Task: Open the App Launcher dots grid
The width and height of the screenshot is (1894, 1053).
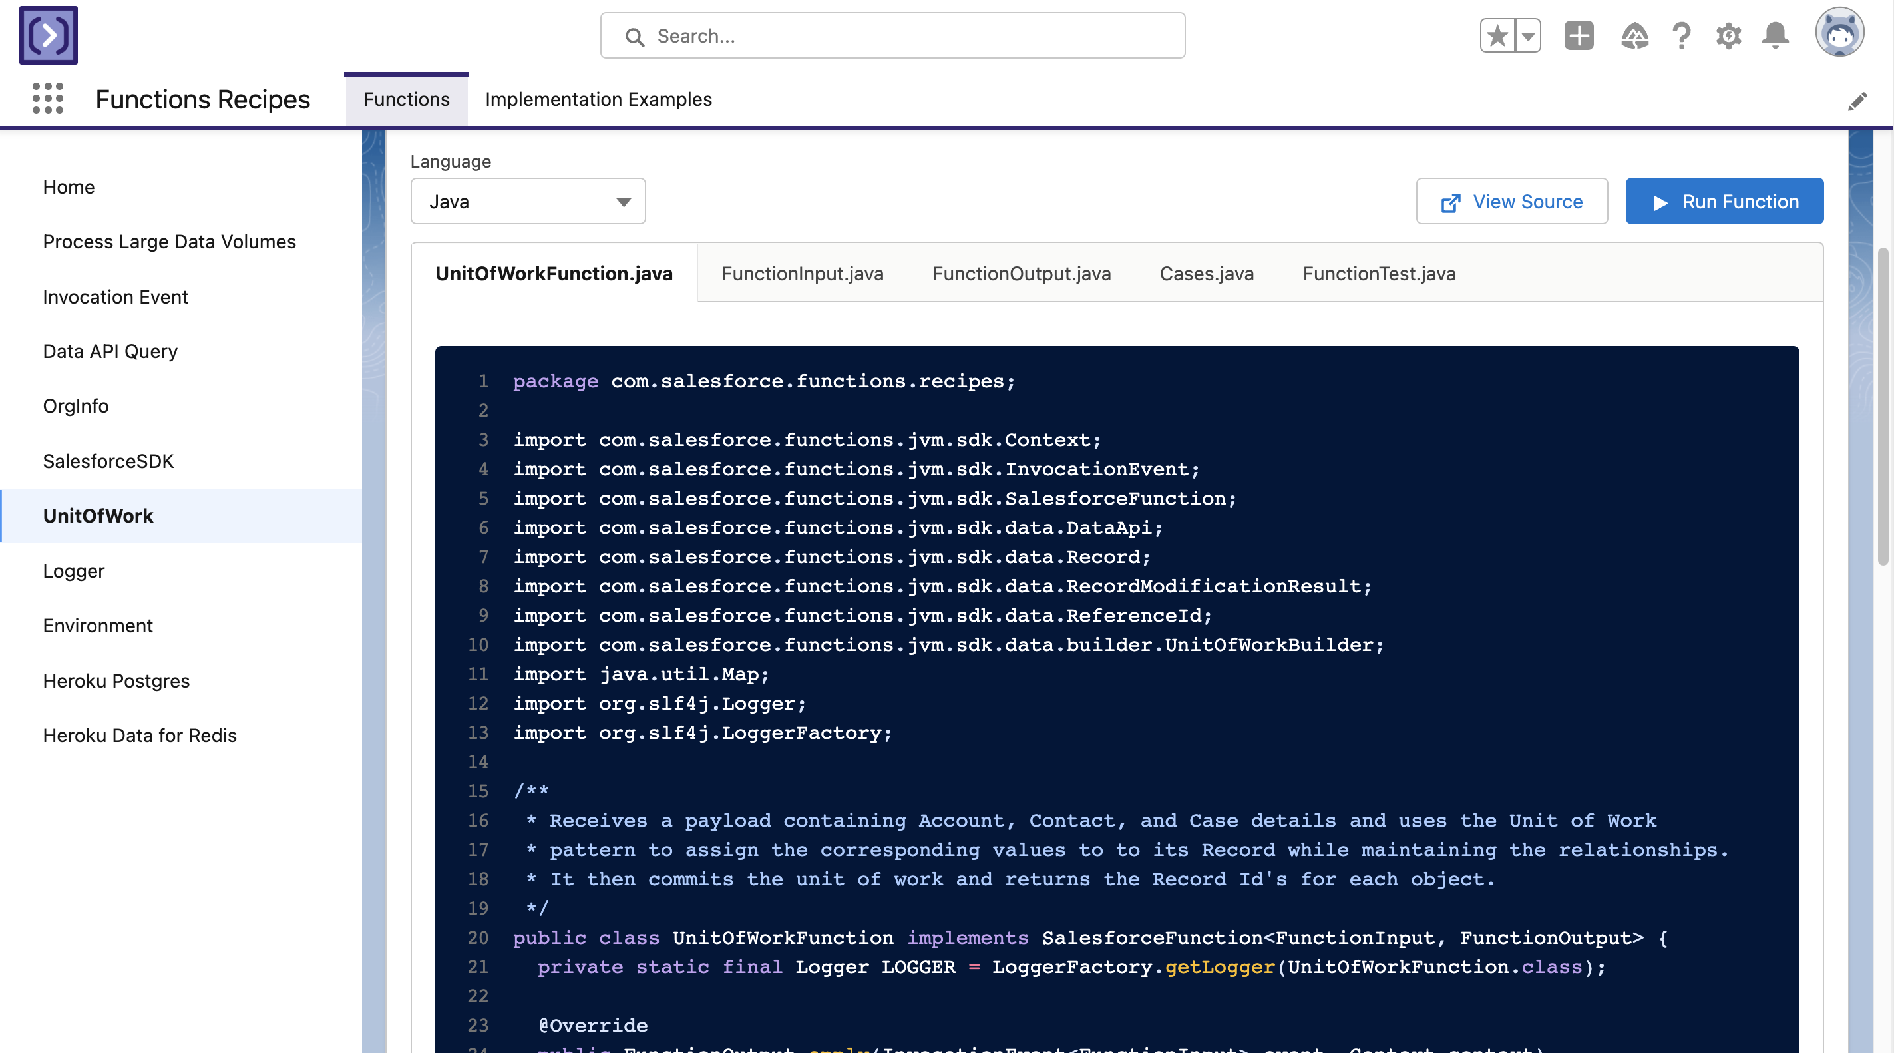Action: point(48,99)
